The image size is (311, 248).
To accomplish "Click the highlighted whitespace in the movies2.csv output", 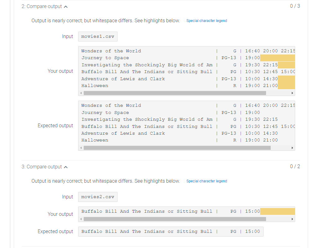I will pyautogui.click(x=277, y=211).
